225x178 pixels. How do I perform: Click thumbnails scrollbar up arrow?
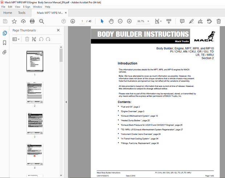point(61,47)
